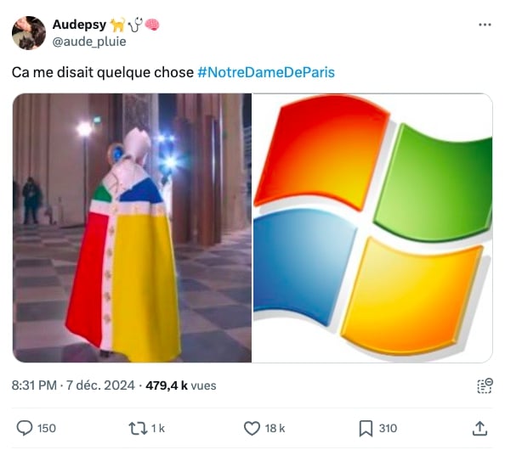Viewport: 505px width, 450px height.
Task: Open Audepsy's profile avatar
Action: 29,33
